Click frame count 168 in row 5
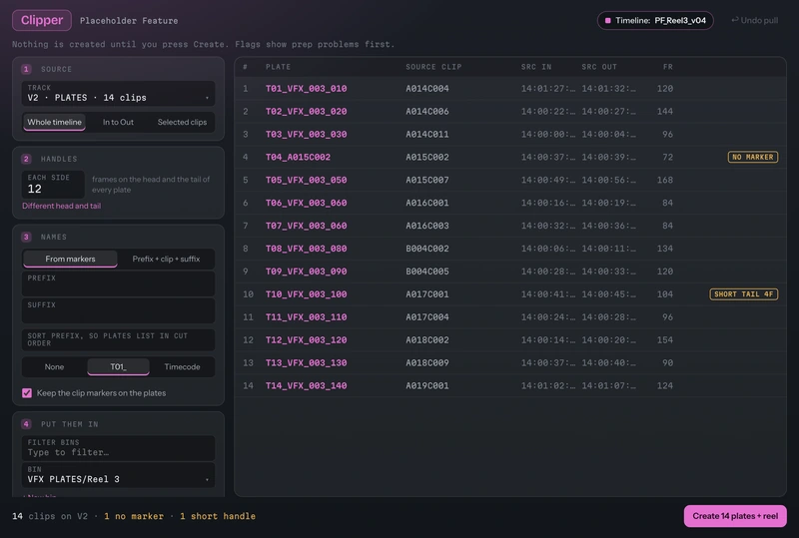This screenshot has height=538, width=799. point(665,180)
